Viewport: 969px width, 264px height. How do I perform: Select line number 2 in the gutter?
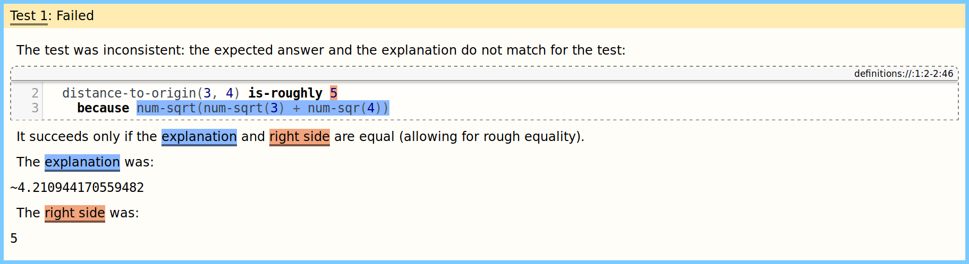[x=35, y=93]
